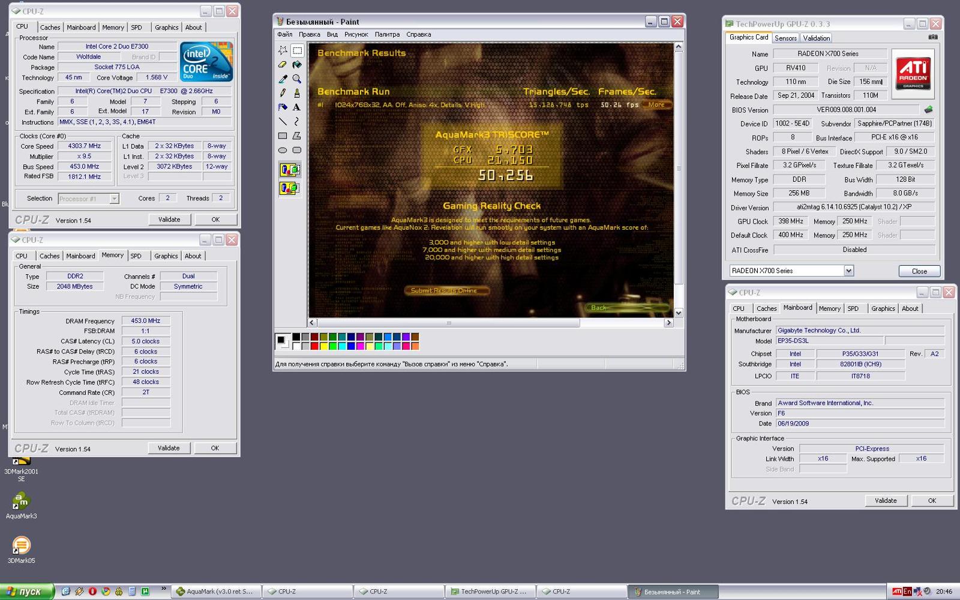The image size is (960, 600).
Task: Pick the Curve tool in Paint
Action: [x=297, y=122]
